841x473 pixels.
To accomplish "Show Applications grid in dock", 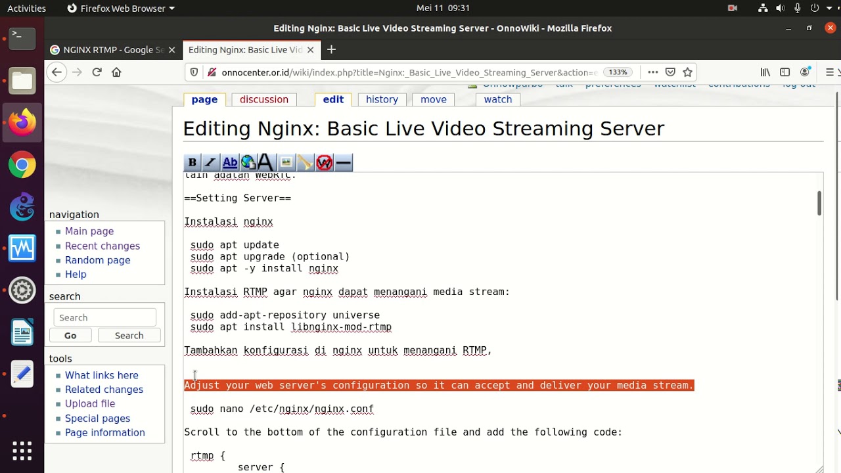I will 22,451.
